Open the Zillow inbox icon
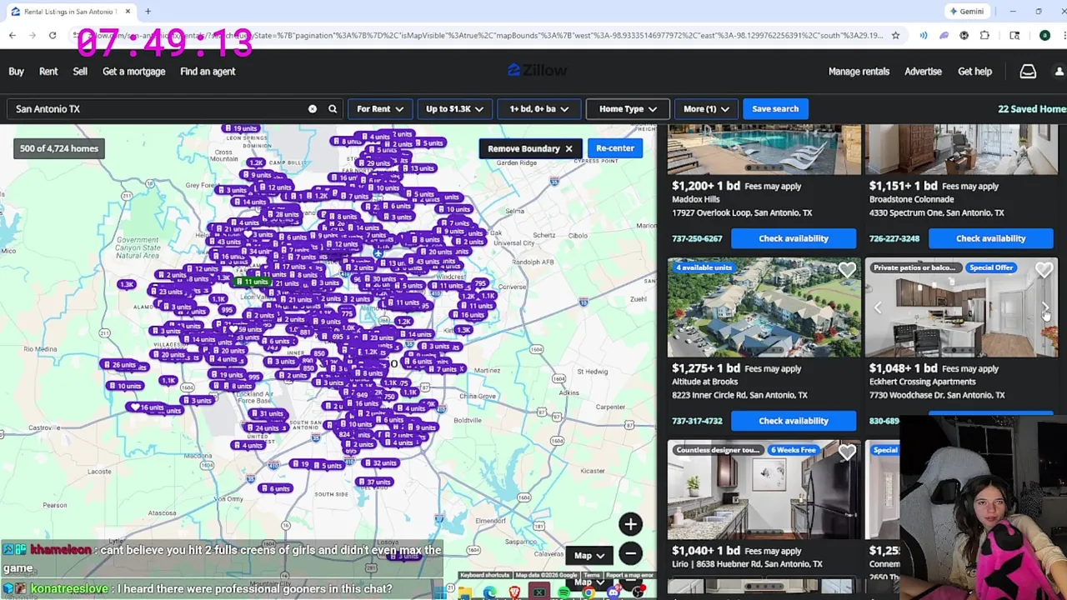 pyautogui.click(x=1028, y=72)
